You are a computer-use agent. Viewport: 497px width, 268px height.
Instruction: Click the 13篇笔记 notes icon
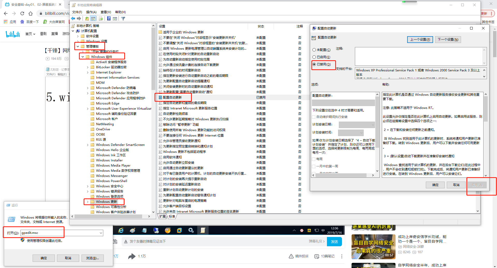tap(317, 256)
